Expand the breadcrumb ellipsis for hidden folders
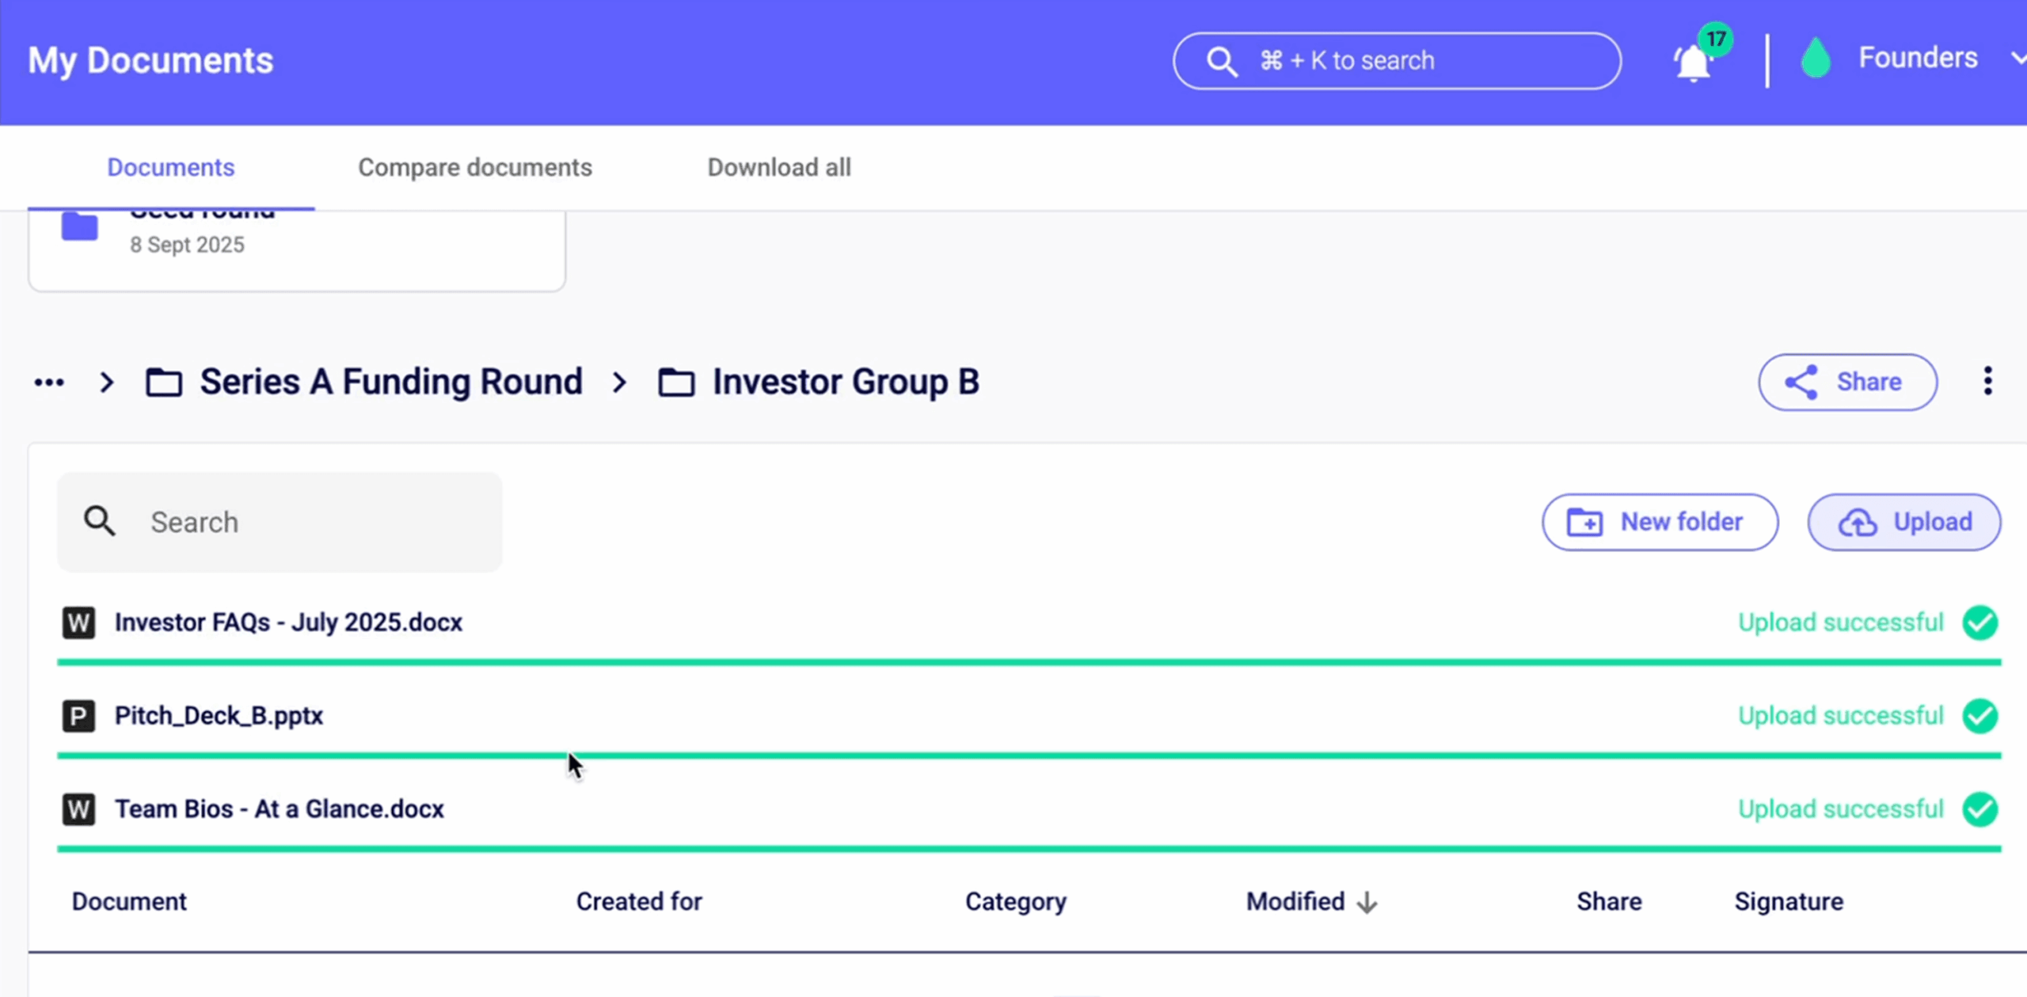 coord(49,382)
